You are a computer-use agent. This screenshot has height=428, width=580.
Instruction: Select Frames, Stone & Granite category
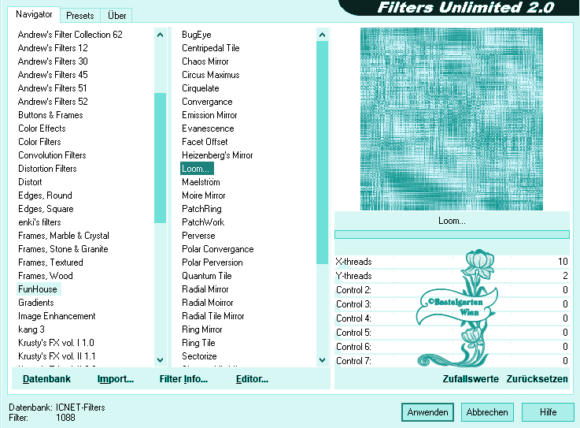coord(63,248)
